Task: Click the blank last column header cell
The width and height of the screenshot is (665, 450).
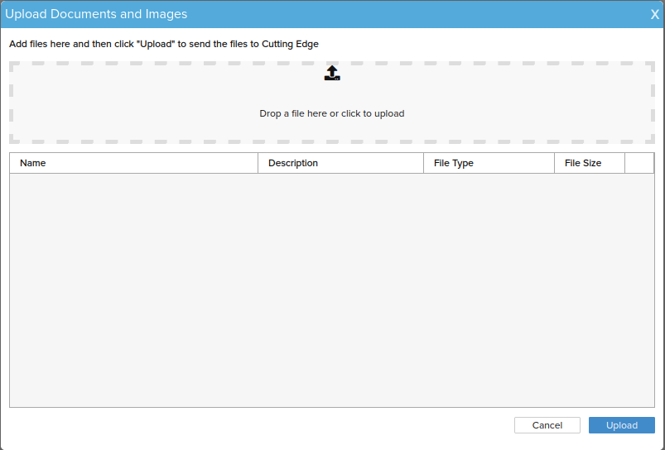Action: point(639,163)
